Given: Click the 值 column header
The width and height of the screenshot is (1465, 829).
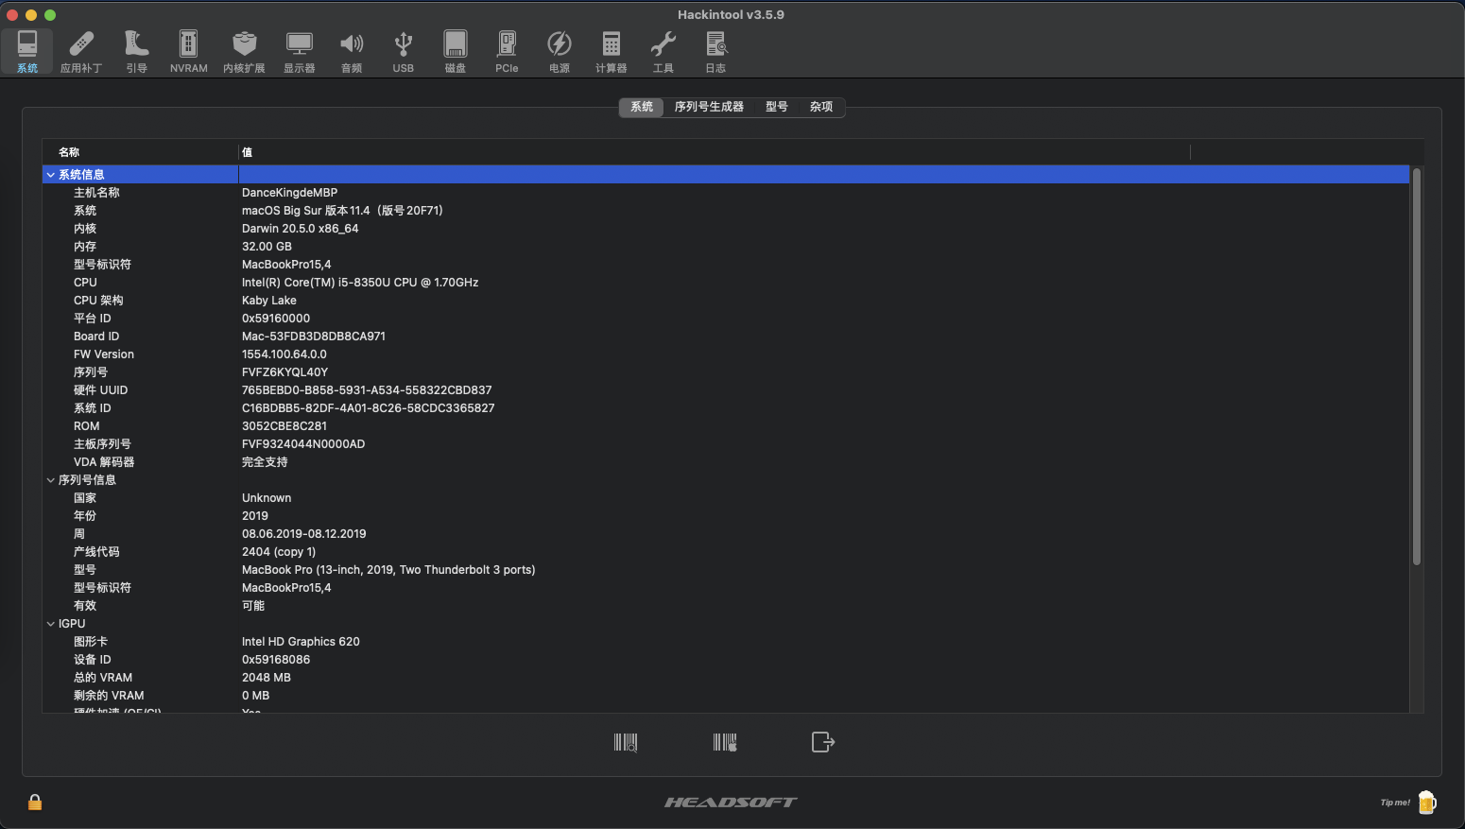Looking at the screenshot, I should click(714, 152).
